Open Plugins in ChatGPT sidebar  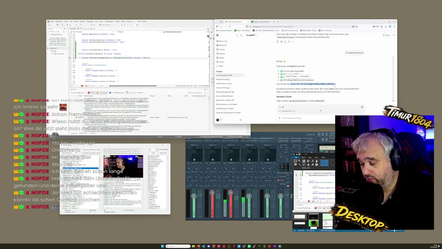(x=221, y=58)
